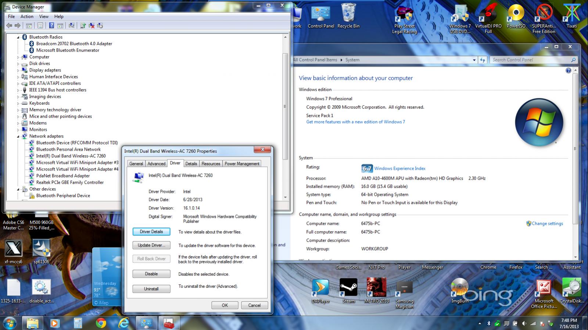Open the Action menu in Device Manager
This screenshot has height=330, width=588.
(x=27, y=16)
